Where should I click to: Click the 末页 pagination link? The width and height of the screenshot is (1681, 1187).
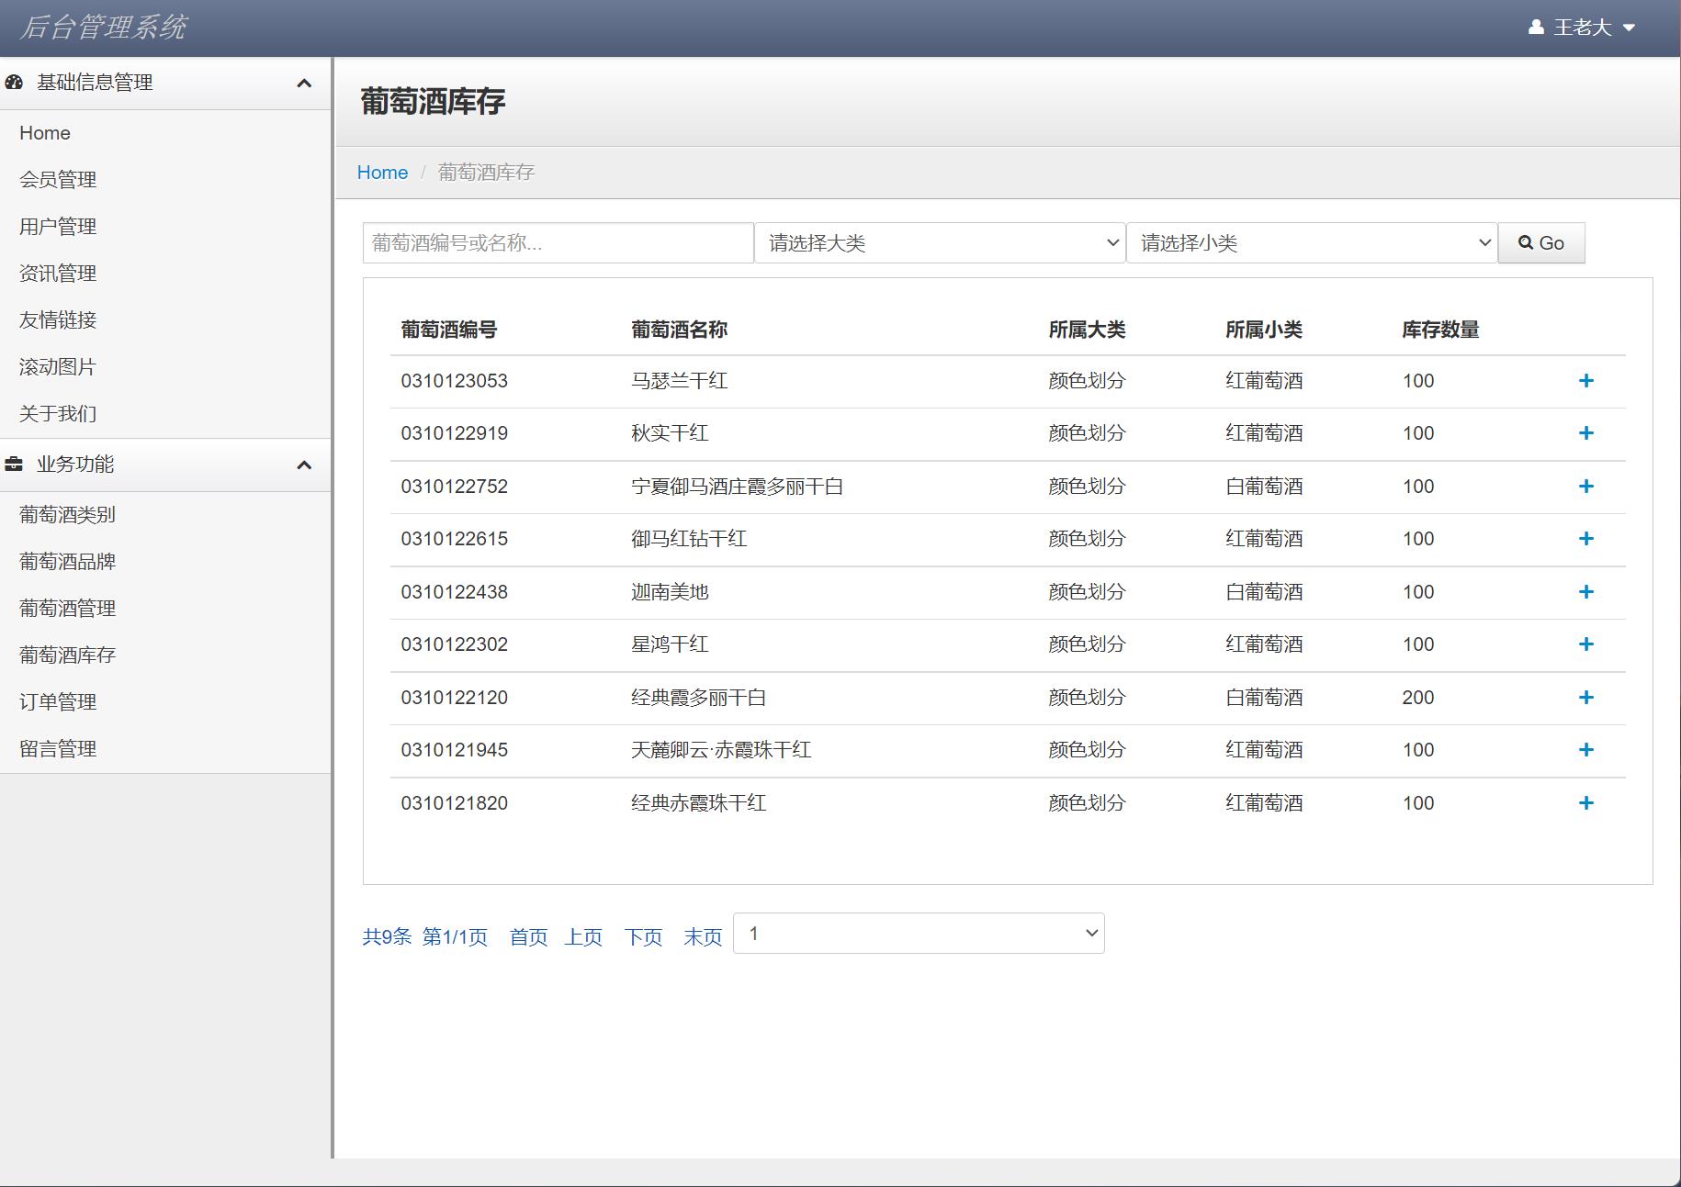pyautogui.click(x=702, y=937)
